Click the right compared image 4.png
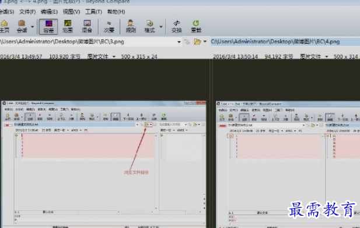The height and width of the screenshot is (228, 360). pyautogui.click(x=288, y=164)
